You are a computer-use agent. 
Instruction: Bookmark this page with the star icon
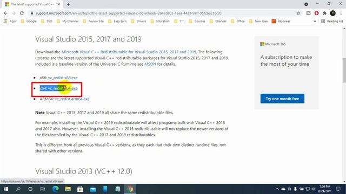point(298,13)
